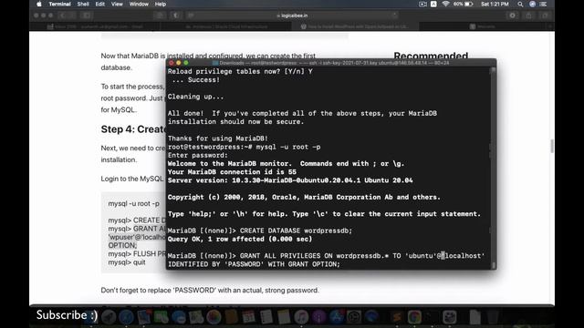584x328 pixels.
Task: Open Notes from the Dock
Action: pos(284,317)
